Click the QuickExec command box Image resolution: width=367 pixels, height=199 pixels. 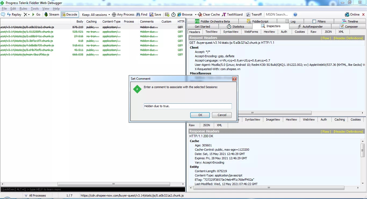tap(93, 189)
